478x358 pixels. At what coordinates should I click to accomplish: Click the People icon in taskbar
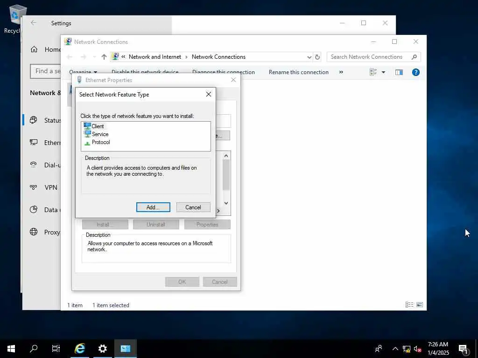click(379, 349)
